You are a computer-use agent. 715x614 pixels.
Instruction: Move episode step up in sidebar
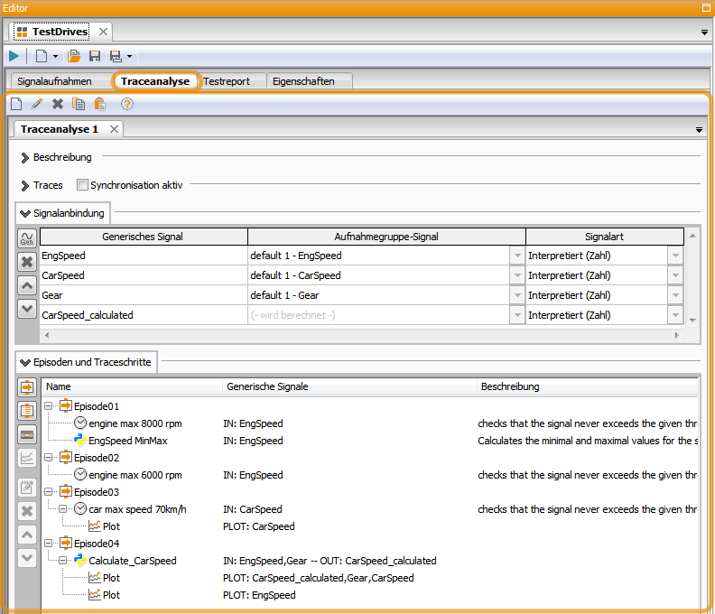[27, 535]
